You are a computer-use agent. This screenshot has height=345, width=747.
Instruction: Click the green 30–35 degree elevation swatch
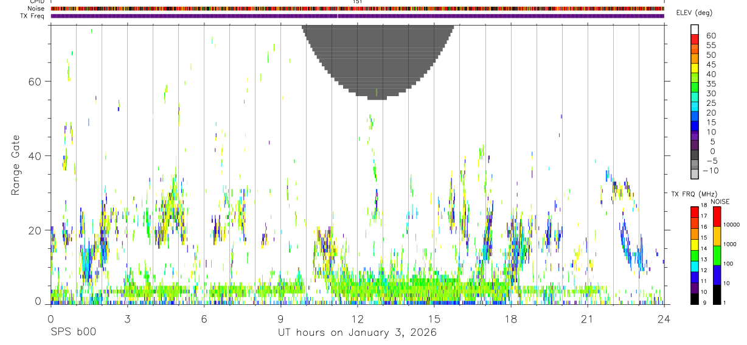click(695, 88)
